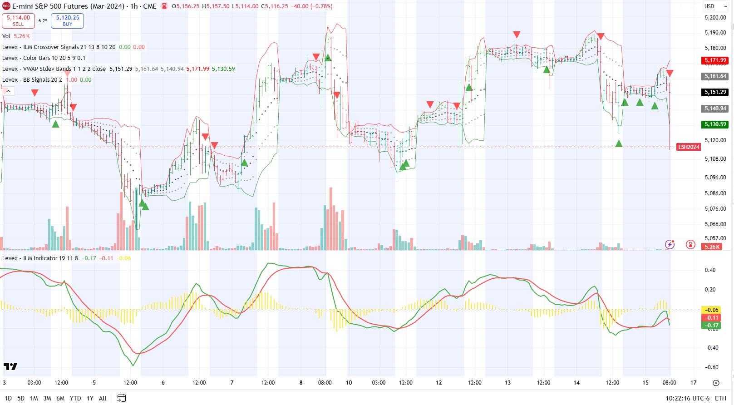This screenshot has height=405, width=734.
Task: Click the L5,114.00 low value
Action: coord(245,6)
